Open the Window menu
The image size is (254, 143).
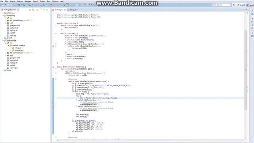coord(55,1)
